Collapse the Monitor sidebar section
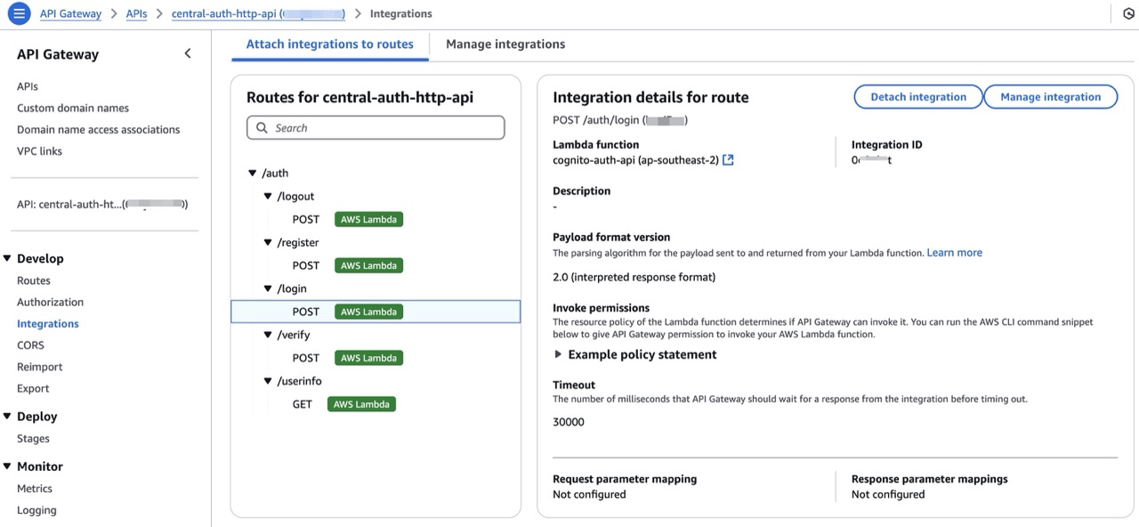Image resolution: width=1139 pixels, height=527 pixels. pyautogui.click(x=7, y=466)
